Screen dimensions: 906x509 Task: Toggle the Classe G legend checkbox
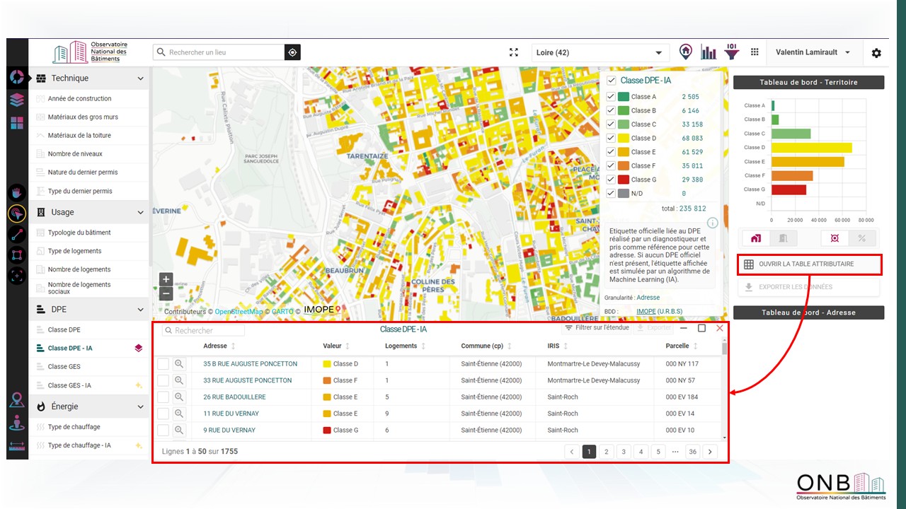[x=611, y=180]
